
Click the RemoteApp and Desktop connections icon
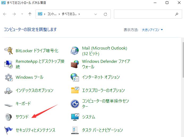(9, 64)
